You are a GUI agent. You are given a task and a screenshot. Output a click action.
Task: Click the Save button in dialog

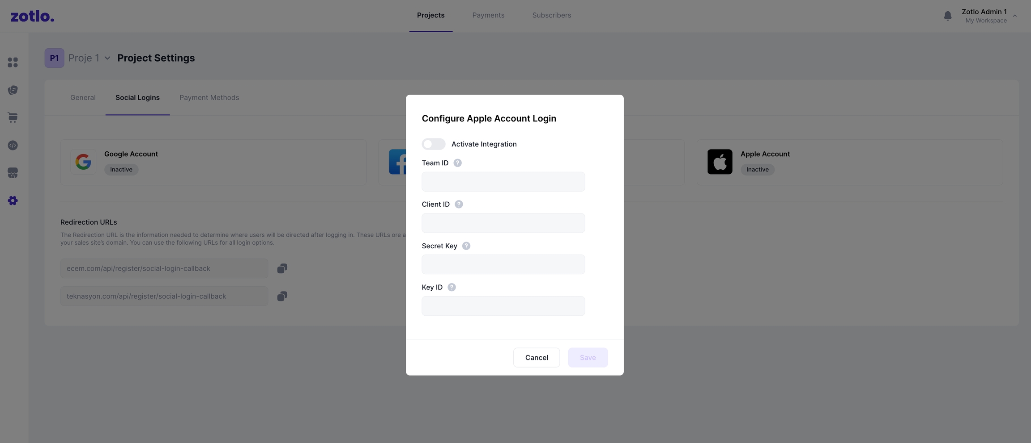tap(588, 357)
